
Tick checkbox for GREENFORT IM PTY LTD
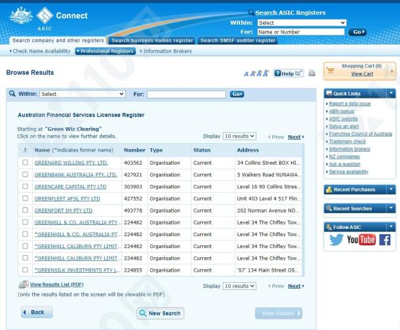pyautogui.click(x=25, y=210)
